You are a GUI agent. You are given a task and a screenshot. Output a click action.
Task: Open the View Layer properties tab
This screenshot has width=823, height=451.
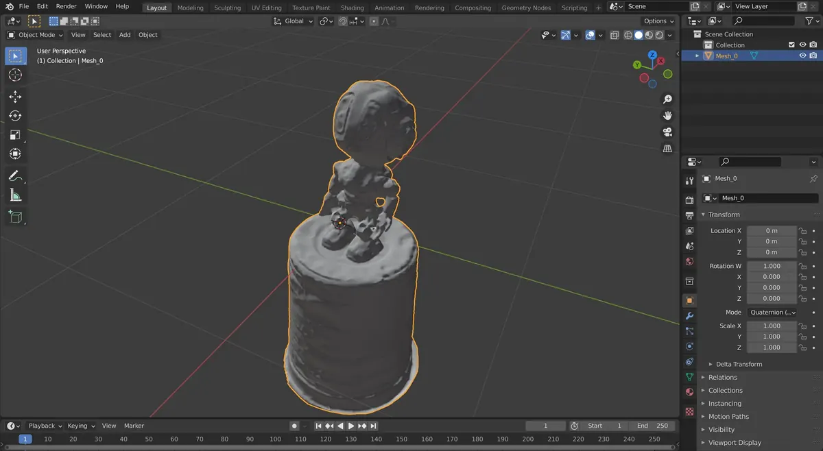(x=689, y=230)
